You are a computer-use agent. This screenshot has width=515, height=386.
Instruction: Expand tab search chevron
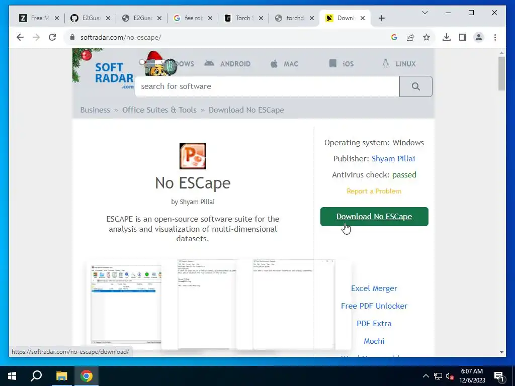tap(424, 13)
